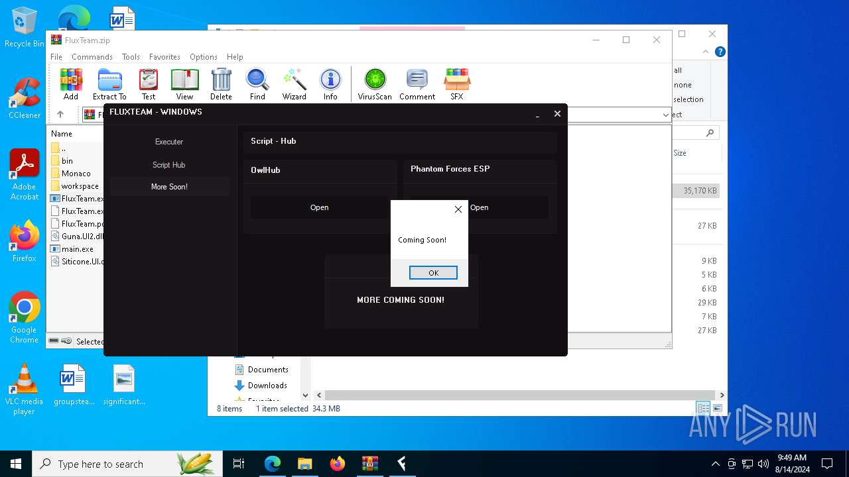Open the groupstea Word document icon
This screenshot has height=477, width=849.
click(74, 385)
